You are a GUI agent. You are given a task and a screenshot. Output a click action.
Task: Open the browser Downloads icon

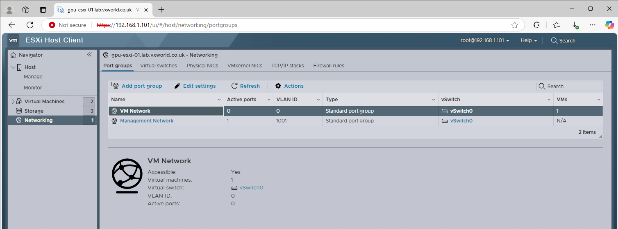click(575, 25)
